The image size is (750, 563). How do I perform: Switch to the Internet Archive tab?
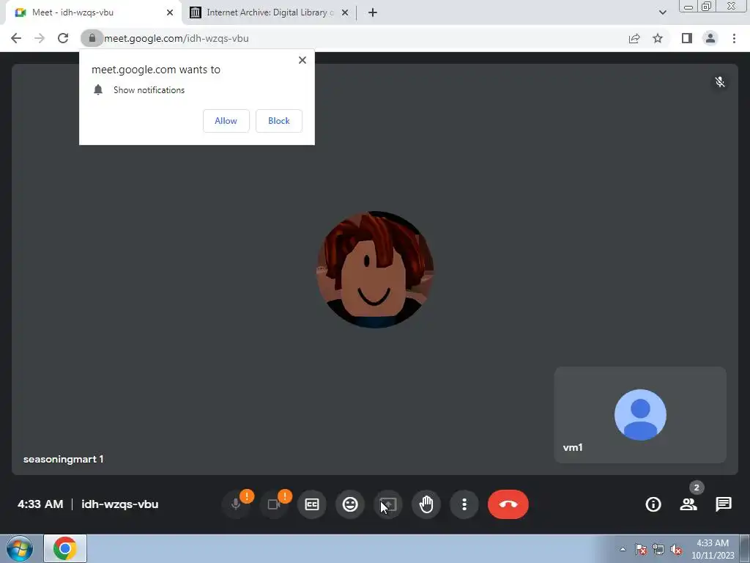[x=269, y=12]
